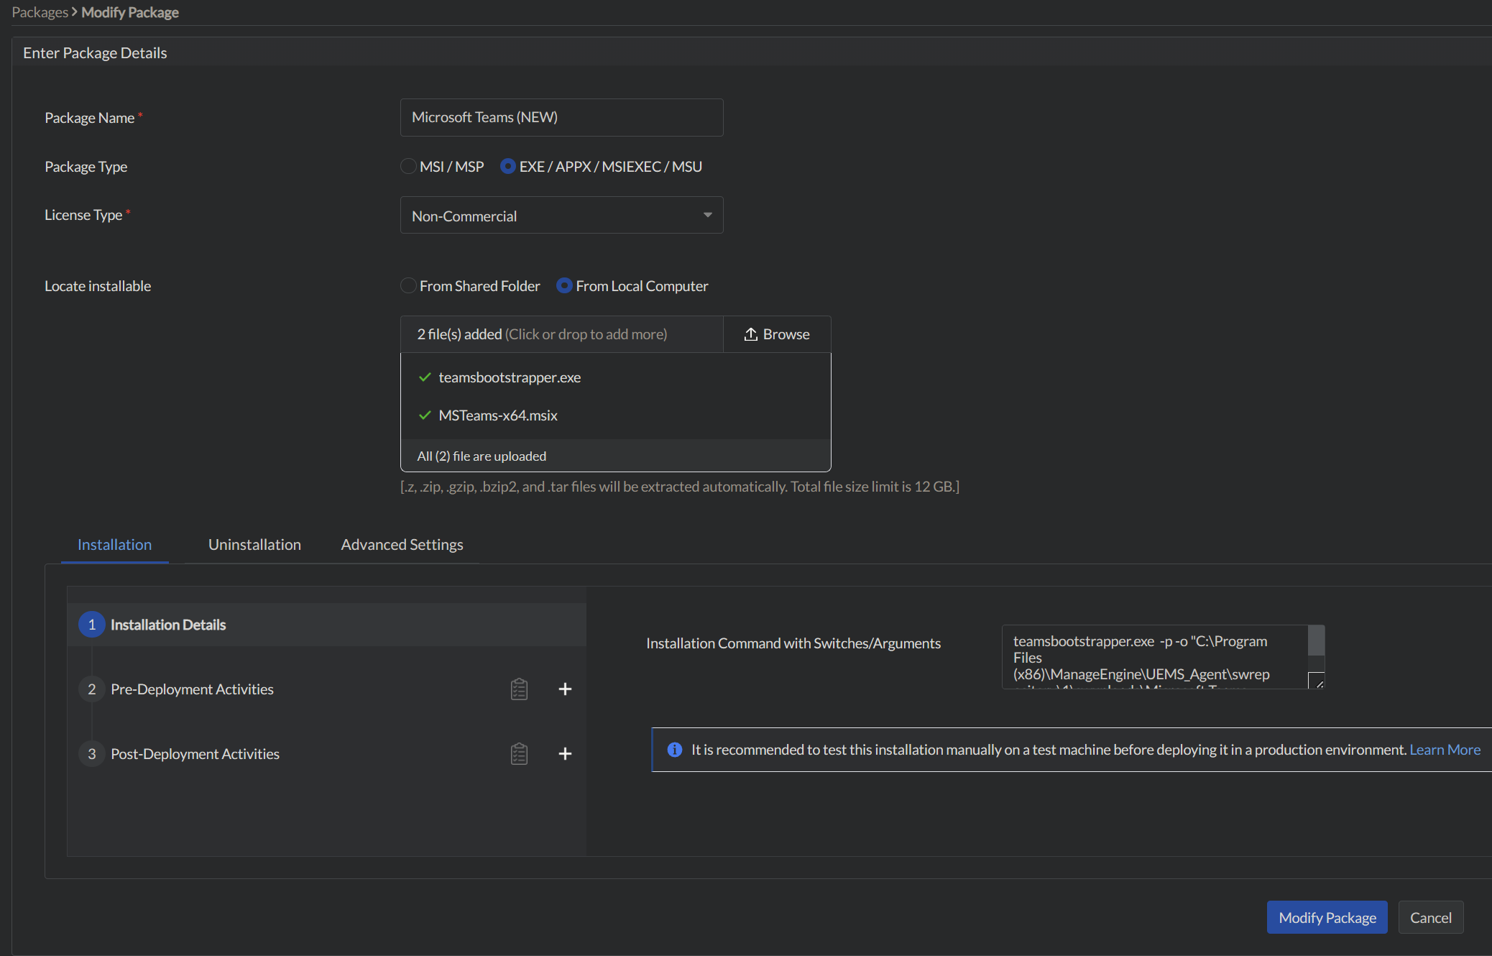Open the License Type dropdown
The width and height of the screenshot is (1492, 956).
point(561,216)
